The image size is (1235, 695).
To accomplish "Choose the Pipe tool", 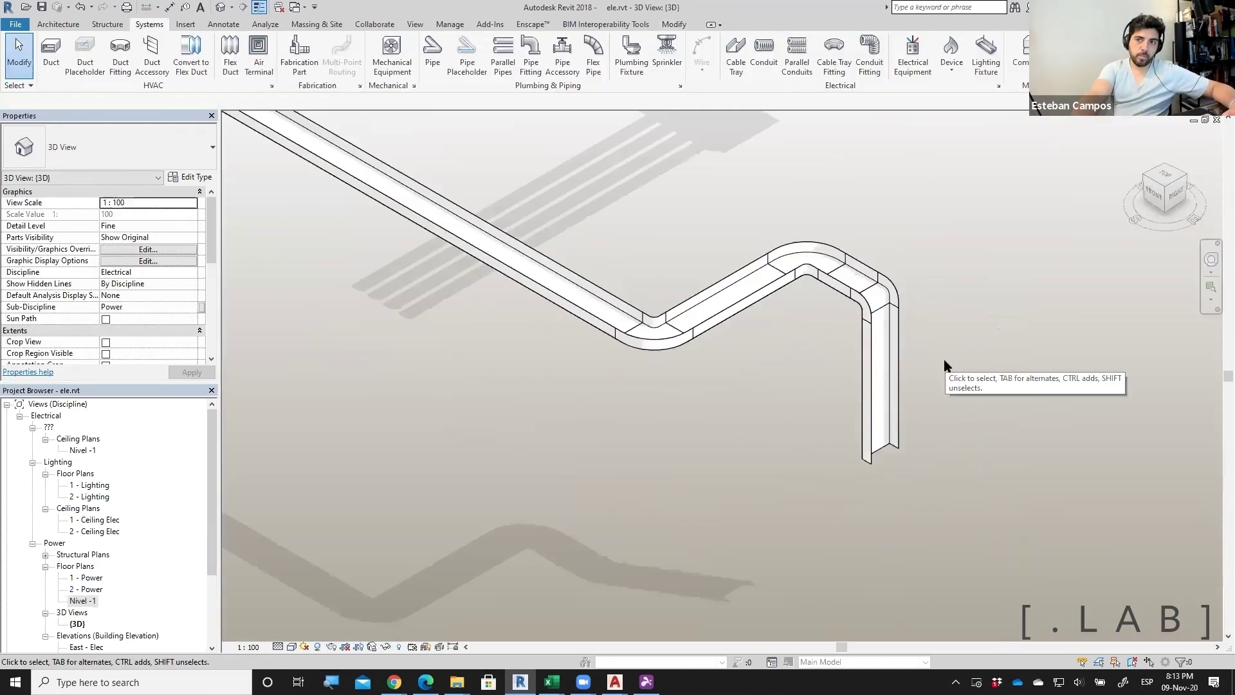I will 432,51.
